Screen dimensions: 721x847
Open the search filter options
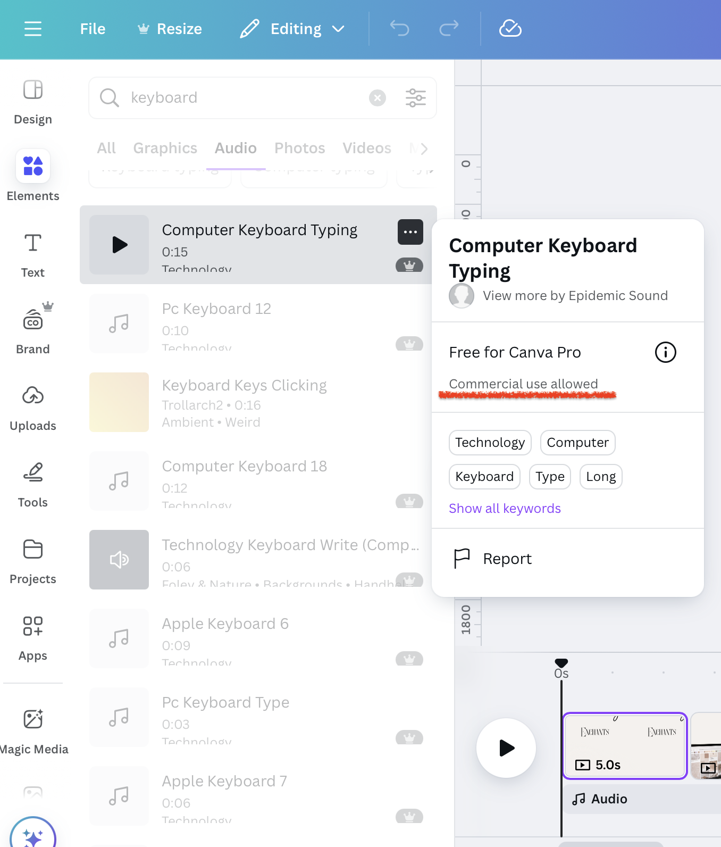point(416,98)
